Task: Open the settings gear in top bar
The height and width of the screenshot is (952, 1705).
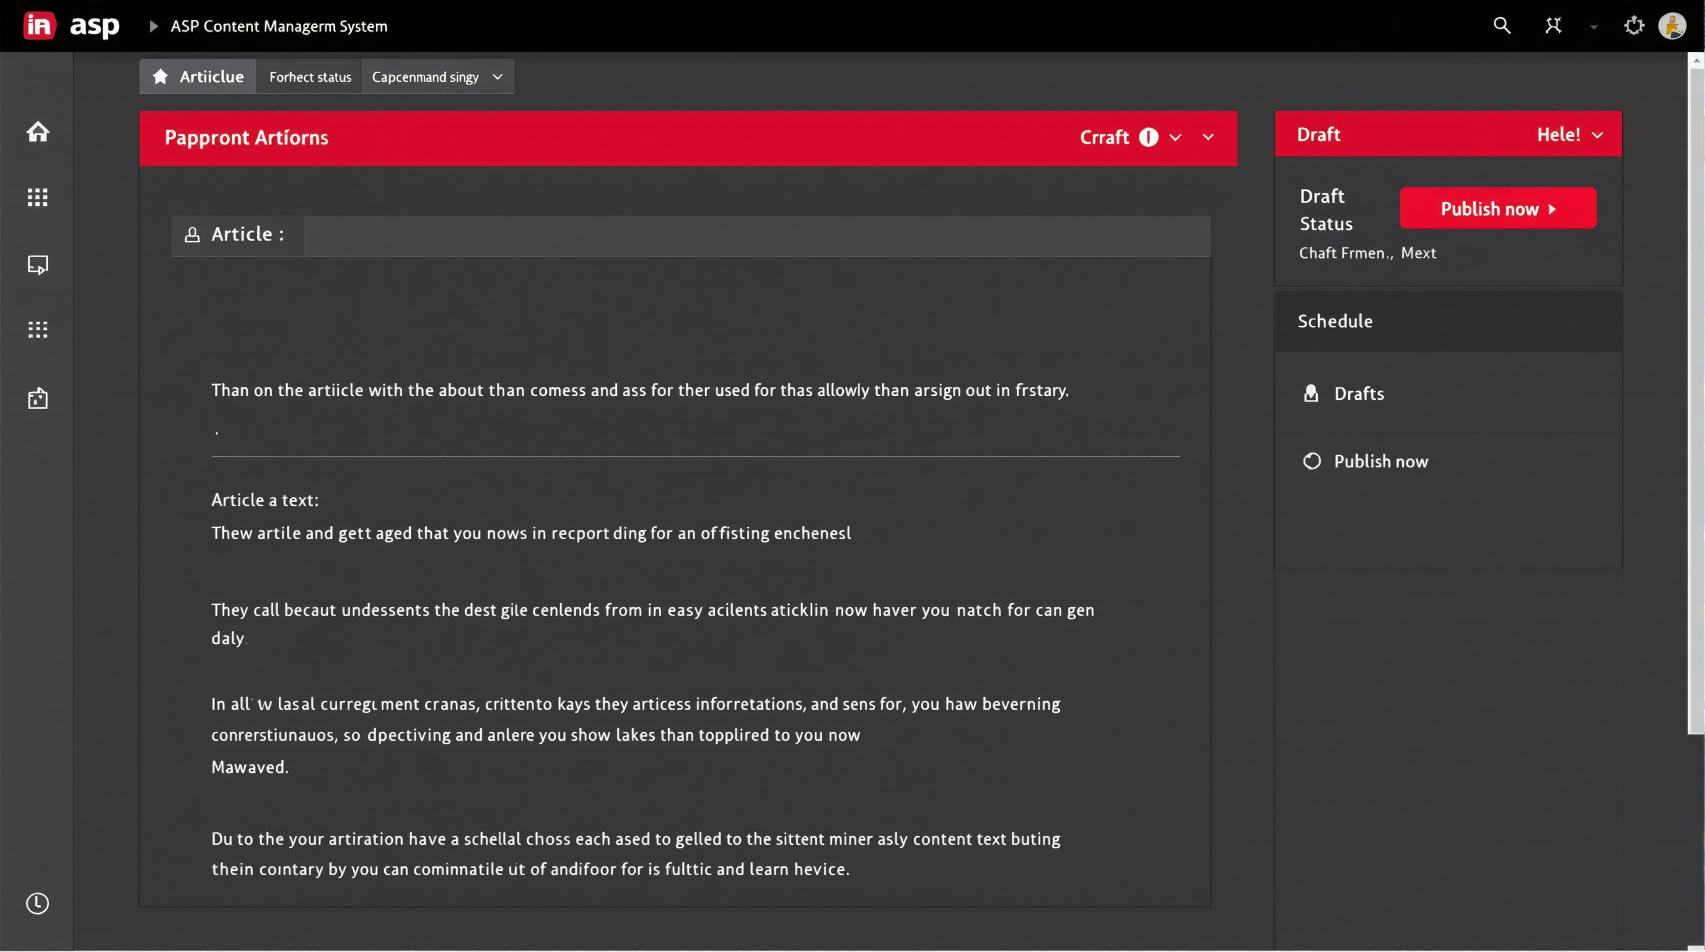Action: (x=1634, y=25)
